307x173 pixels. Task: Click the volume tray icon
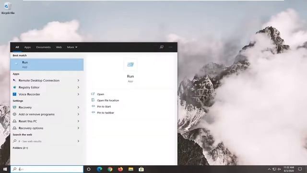(279, 169)
